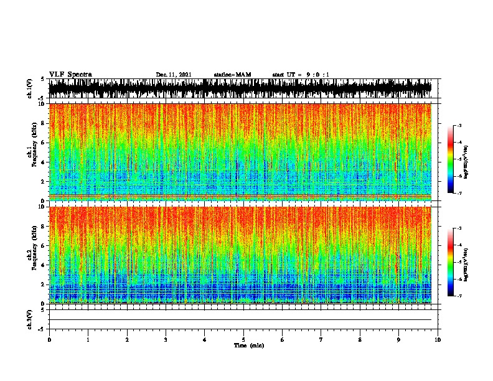
Task: Click the "-7" label on ch.1 color scale
Action: coord(459,193)
